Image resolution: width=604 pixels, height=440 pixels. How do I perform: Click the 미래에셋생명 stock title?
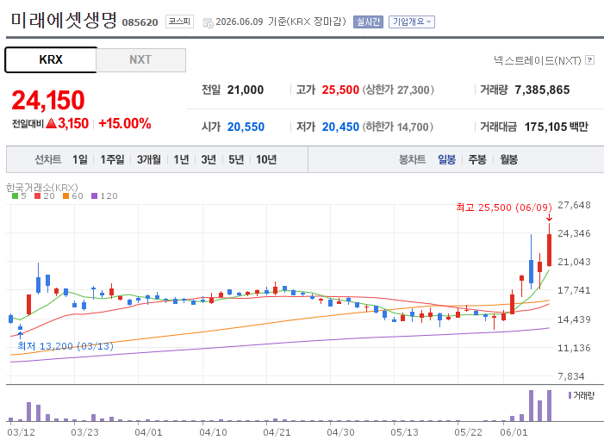coord(64,20)
